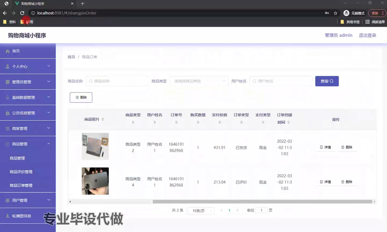The width and height of the screenshot is (387, 232).
Task: Open the 商品管理 submenu item
Action: click(28, 158)
